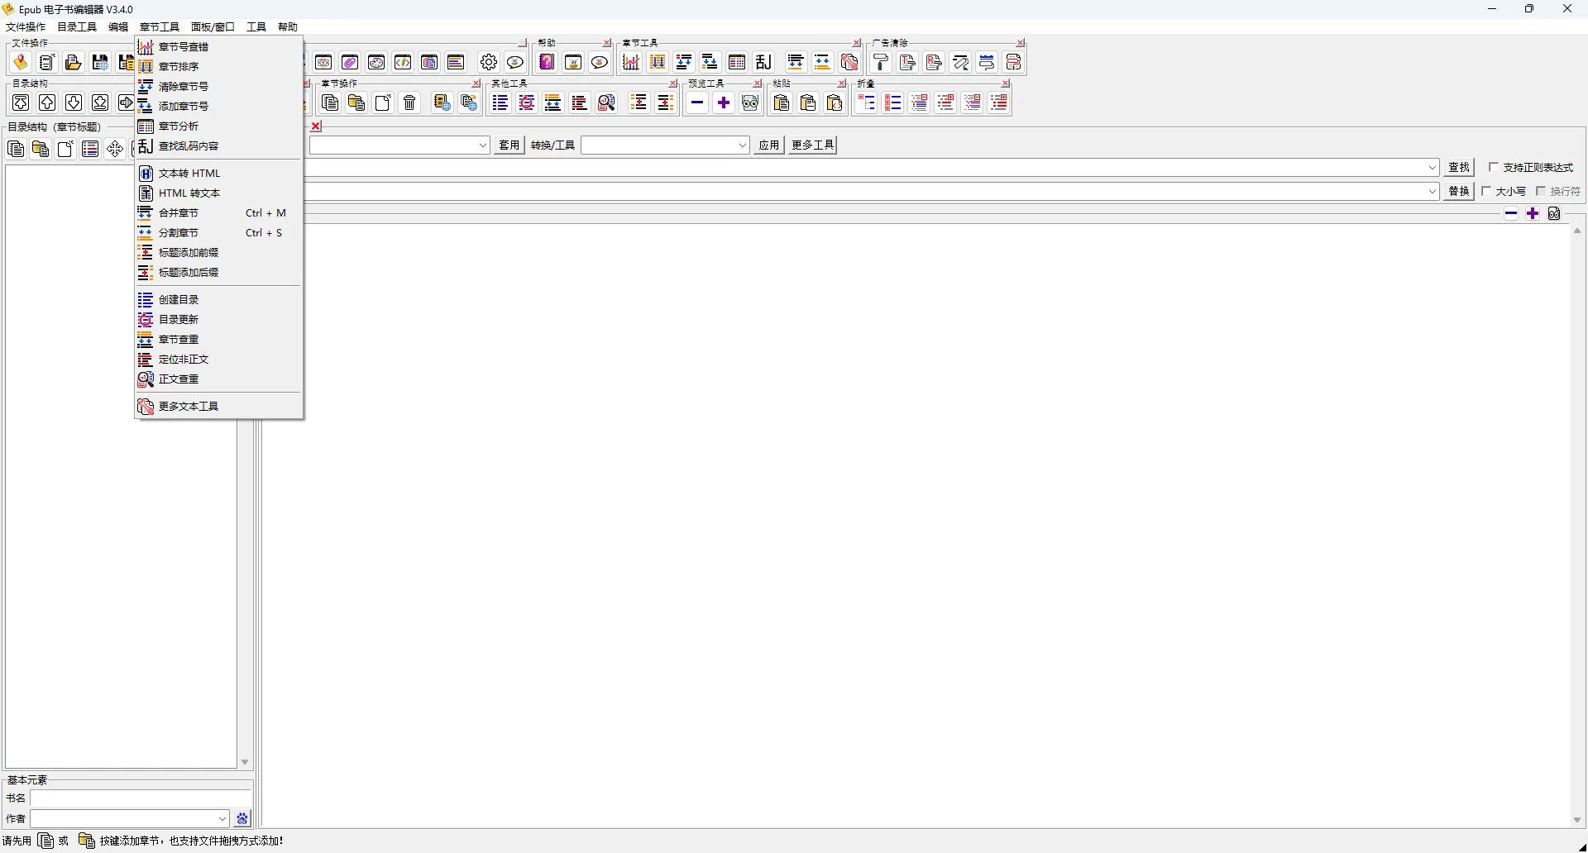Click the owl glasses preview icon
The height and width of the screenshot is (853, 1588).
(750, 102)
